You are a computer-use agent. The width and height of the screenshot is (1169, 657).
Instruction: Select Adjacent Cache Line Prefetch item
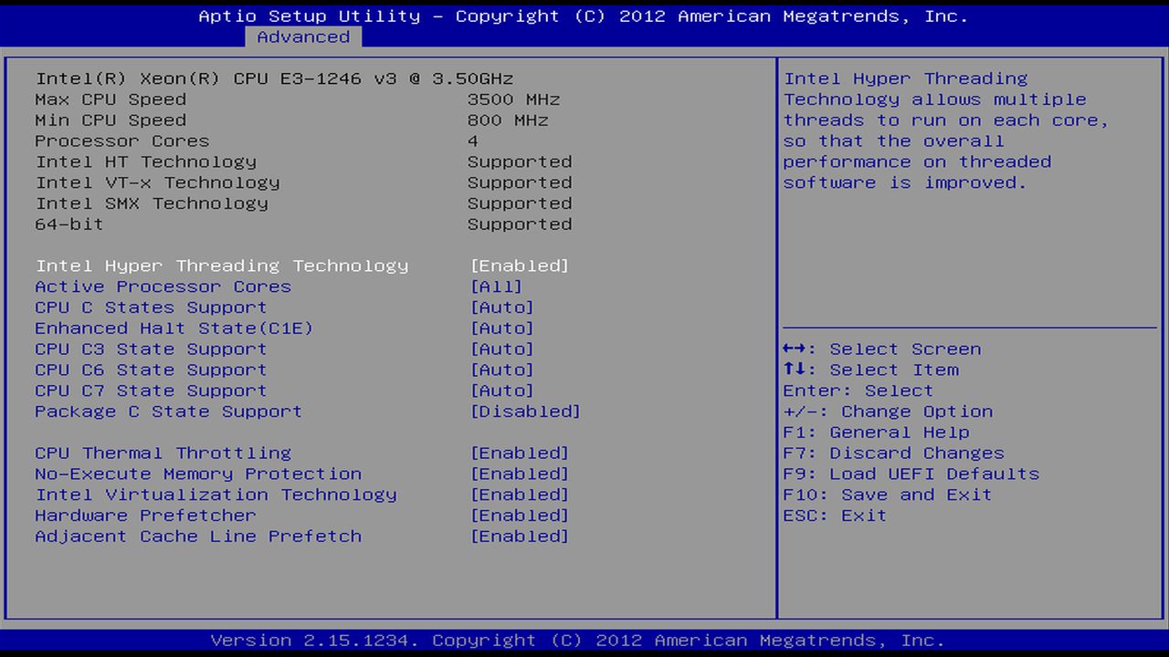pyautogui.click(x=198, y=537)
